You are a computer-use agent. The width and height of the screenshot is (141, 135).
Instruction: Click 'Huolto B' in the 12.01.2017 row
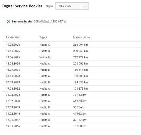tap(45, 120)
